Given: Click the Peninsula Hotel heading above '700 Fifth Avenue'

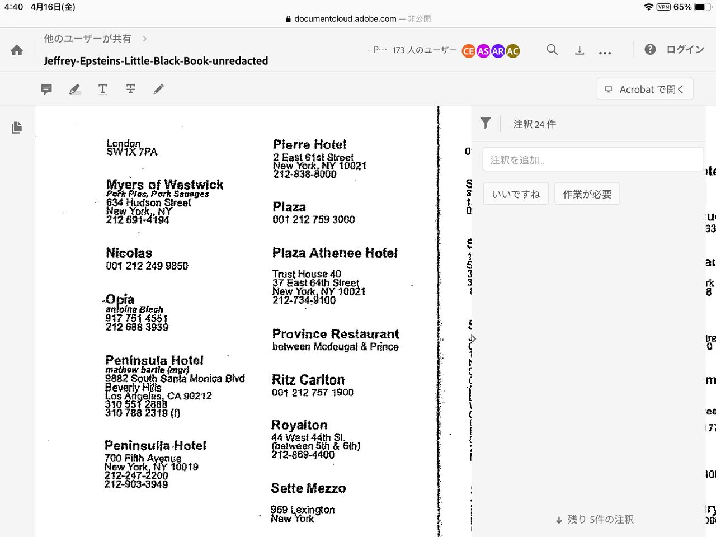Looking at the screenshot, I should [156, 445].
